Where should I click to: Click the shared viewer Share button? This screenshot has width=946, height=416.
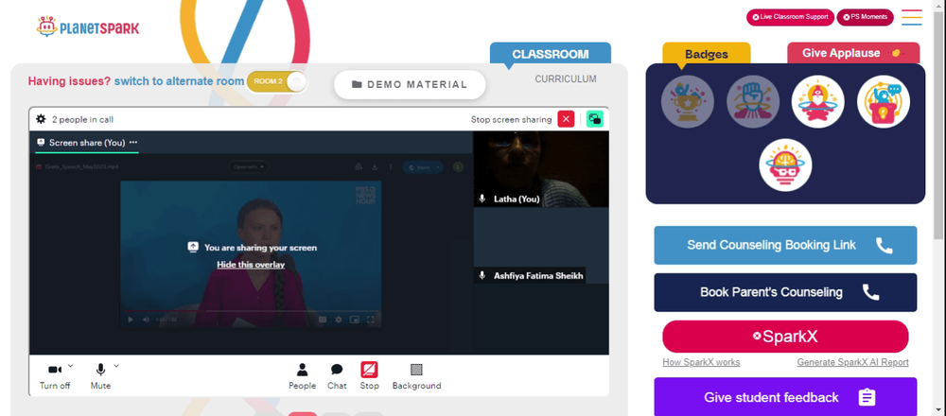click(x=423, y=167)
